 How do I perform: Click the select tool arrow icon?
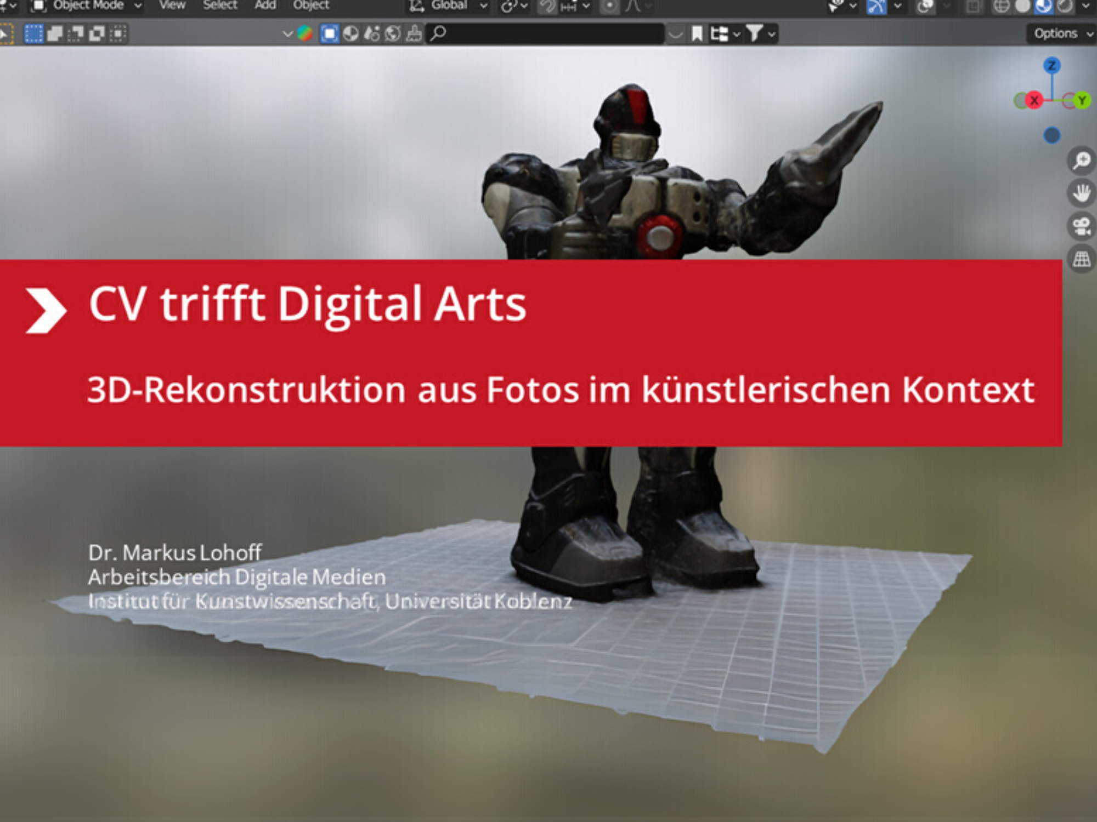(x=5, y=34)
